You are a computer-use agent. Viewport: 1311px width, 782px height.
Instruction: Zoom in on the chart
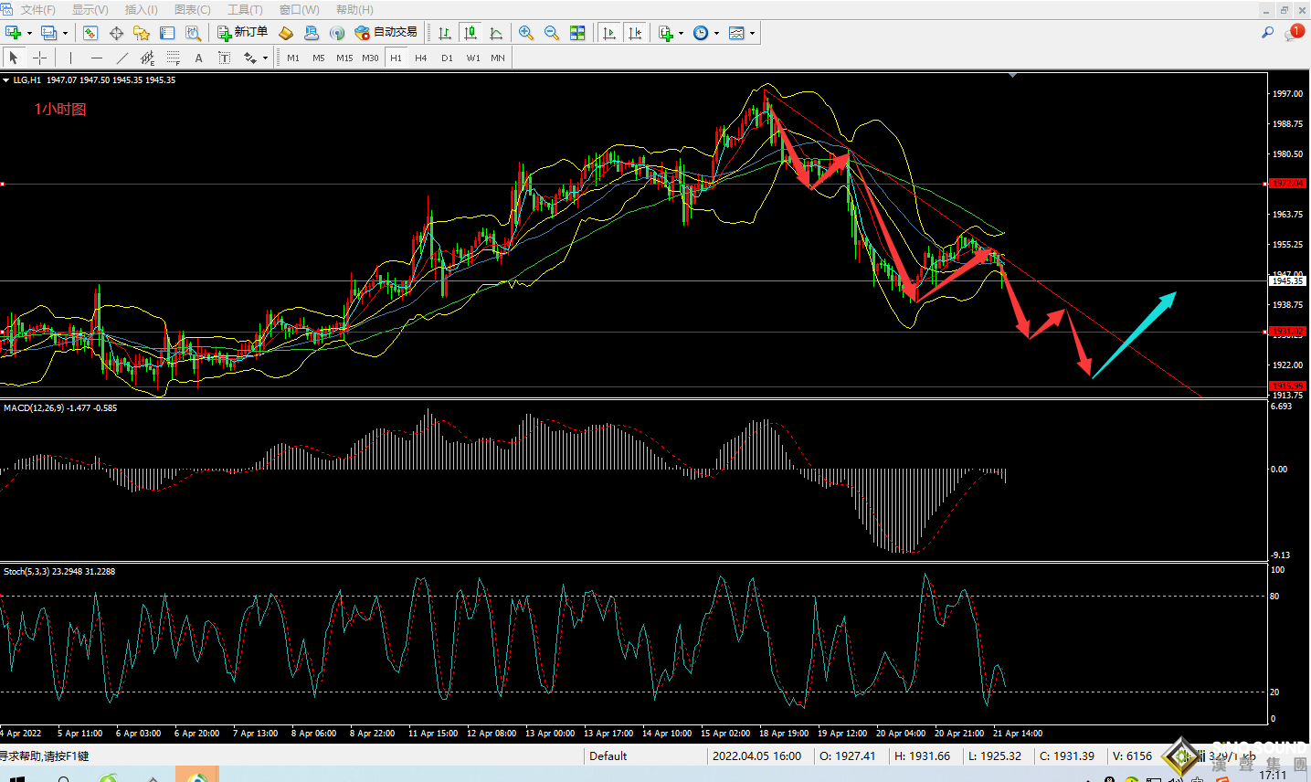[x=526, y=33]
